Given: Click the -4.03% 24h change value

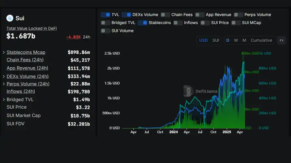Looking at the screenshot, I should pos(73,37).
